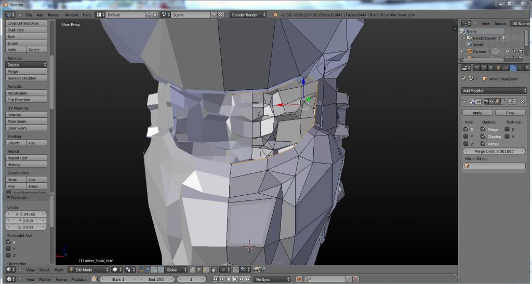Click the viewport shading sphere icon
The image size is (532, 284).
[x=116, y=269]
